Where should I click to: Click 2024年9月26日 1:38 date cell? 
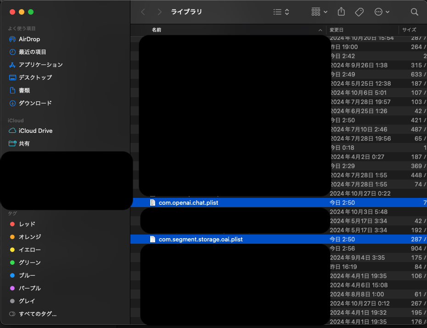[x=359, y=65]
